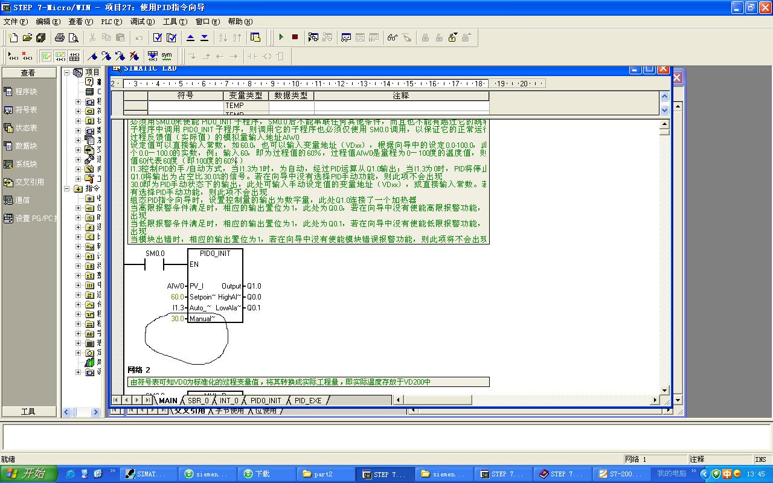
Task: Open the 调试(D) menu
Action: (143, 21)
